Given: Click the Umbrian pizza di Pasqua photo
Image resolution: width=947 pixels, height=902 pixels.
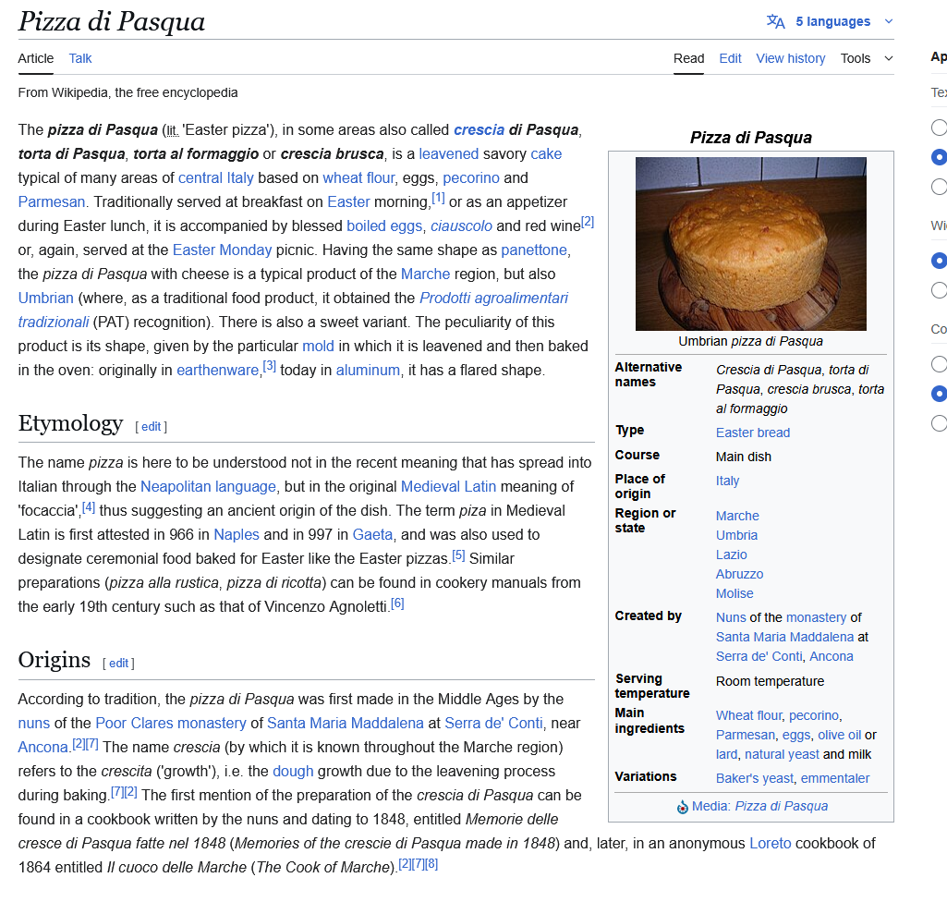Looking at the screenshot, I should [x=751, y=243].
